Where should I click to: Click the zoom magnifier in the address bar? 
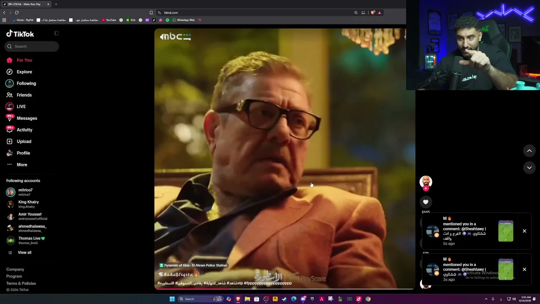(x=356, y=13)
